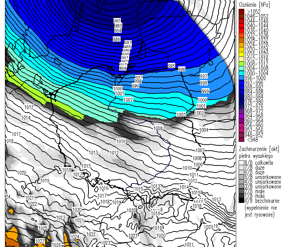Click the 1003 isobar label
The height and width of the screenshot is (247, 282).
click(x=181, y=115)
